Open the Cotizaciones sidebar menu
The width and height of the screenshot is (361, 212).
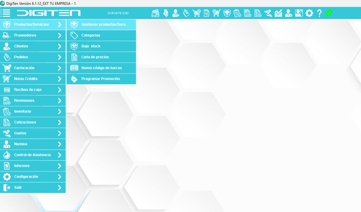point(33,122)
